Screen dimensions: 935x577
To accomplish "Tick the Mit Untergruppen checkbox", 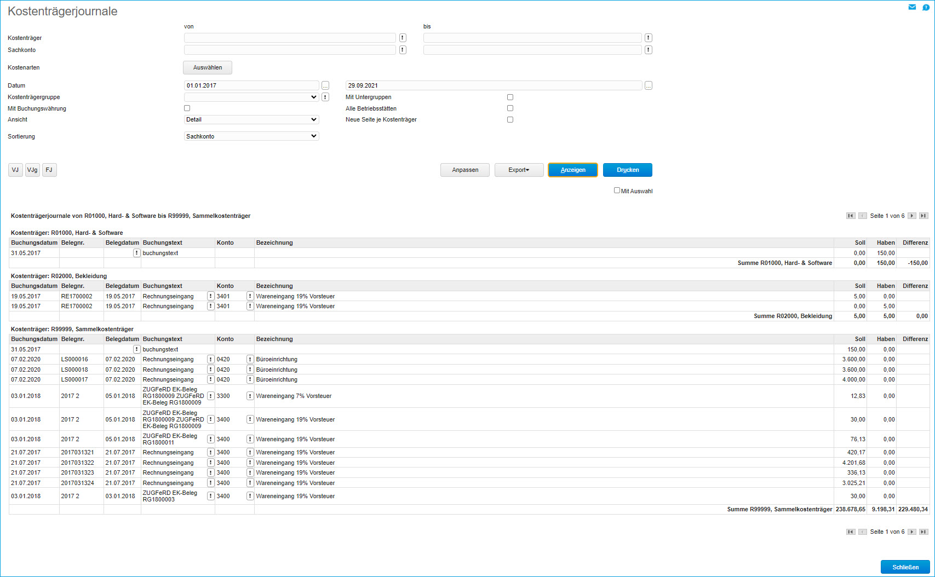I will click(x=510, y=97).
